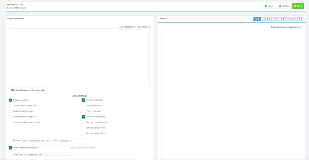
Task: Click the floppy disk Save icon
Action: point(295,6)
